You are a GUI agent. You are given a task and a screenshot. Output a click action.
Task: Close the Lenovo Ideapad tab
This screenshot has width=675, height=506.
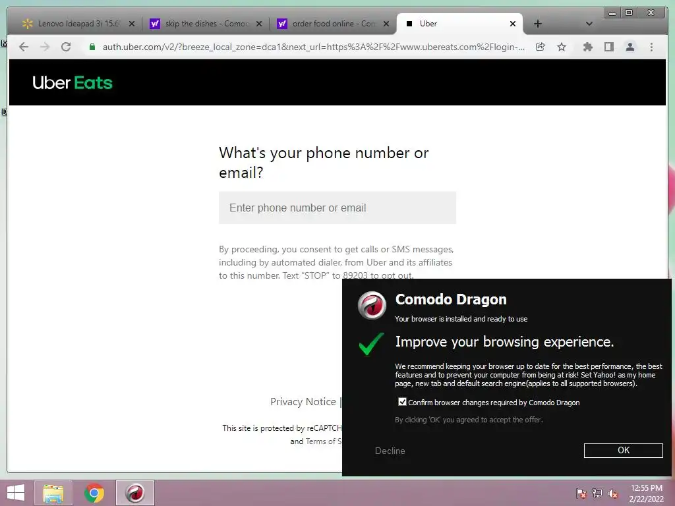(x=132, y=24)
